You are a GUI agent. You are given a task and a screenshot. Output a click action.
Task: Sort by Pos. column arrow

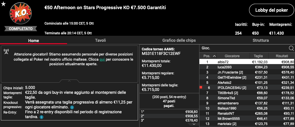tap(214, 56)
